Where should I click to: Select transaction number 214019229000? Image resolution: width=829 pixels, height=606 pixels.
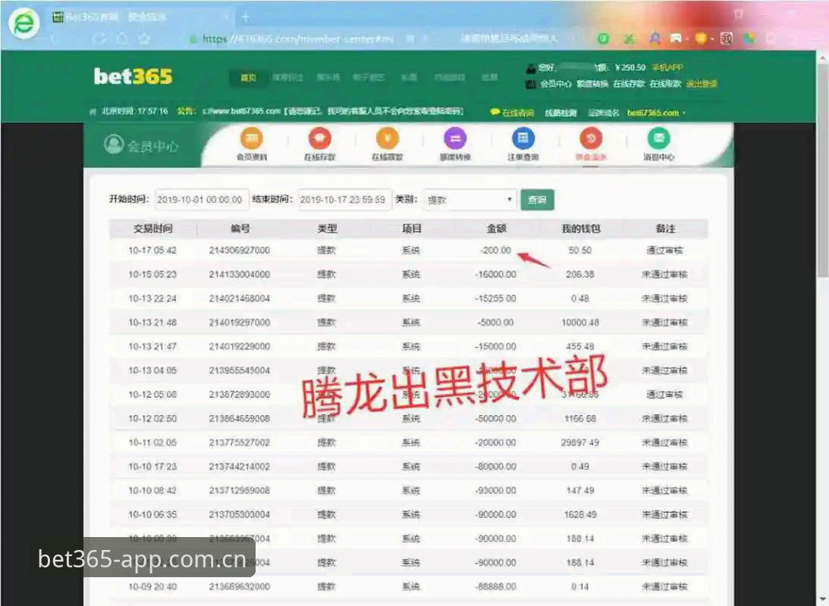240,346
